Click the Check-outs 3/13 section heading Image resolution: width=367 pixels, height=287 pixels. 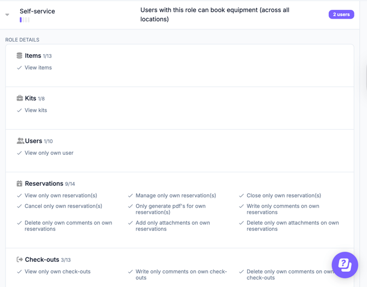point(48,260)
